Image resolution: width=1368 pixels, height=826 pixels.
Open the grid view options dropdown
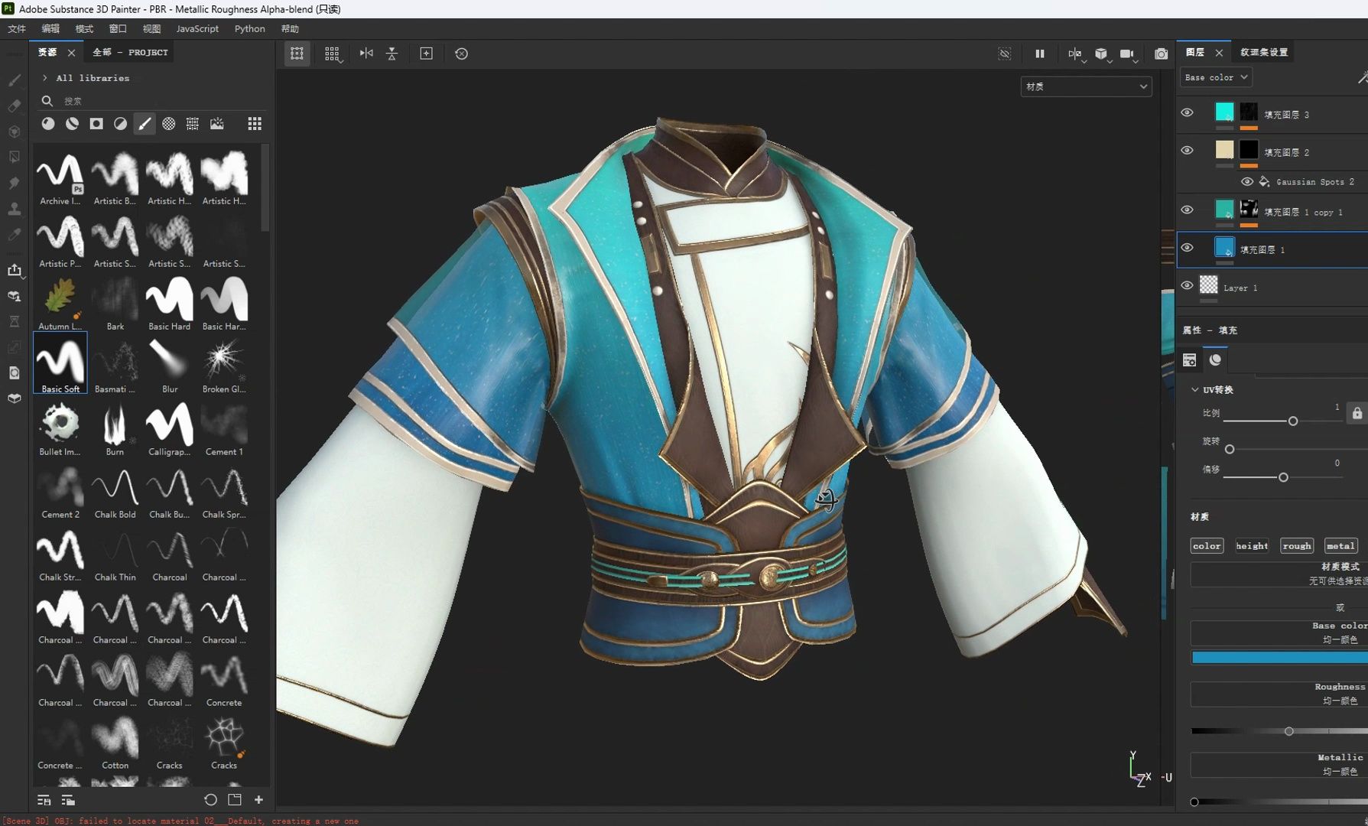click(332, 54)
